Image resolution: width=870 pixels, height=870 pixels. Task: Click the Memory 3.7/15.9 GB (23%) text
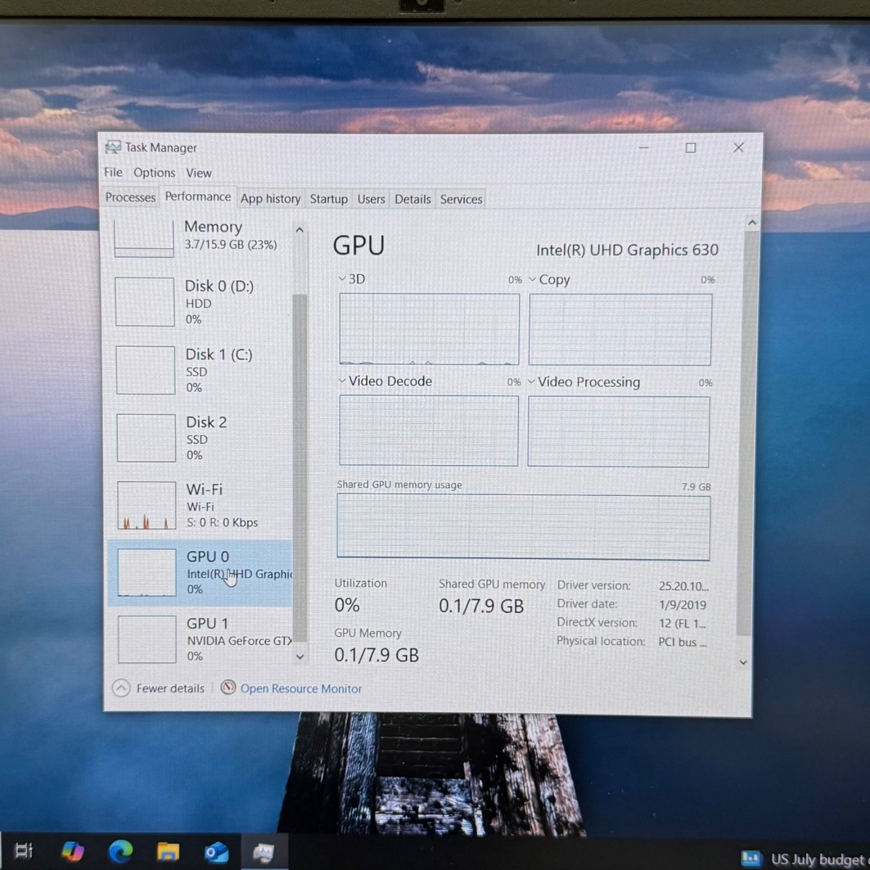coord(231,244)
